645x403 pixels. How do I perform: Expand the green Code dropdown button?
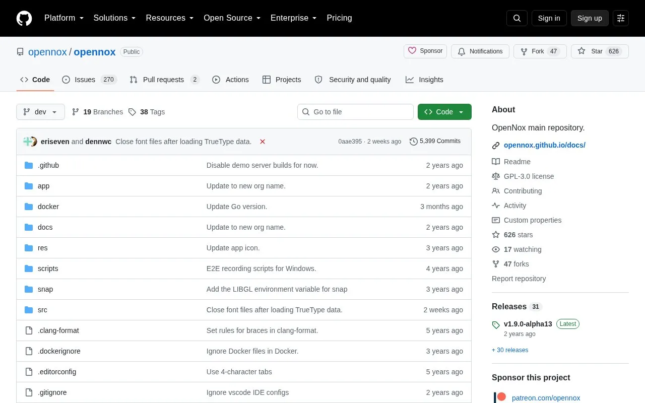444,112
